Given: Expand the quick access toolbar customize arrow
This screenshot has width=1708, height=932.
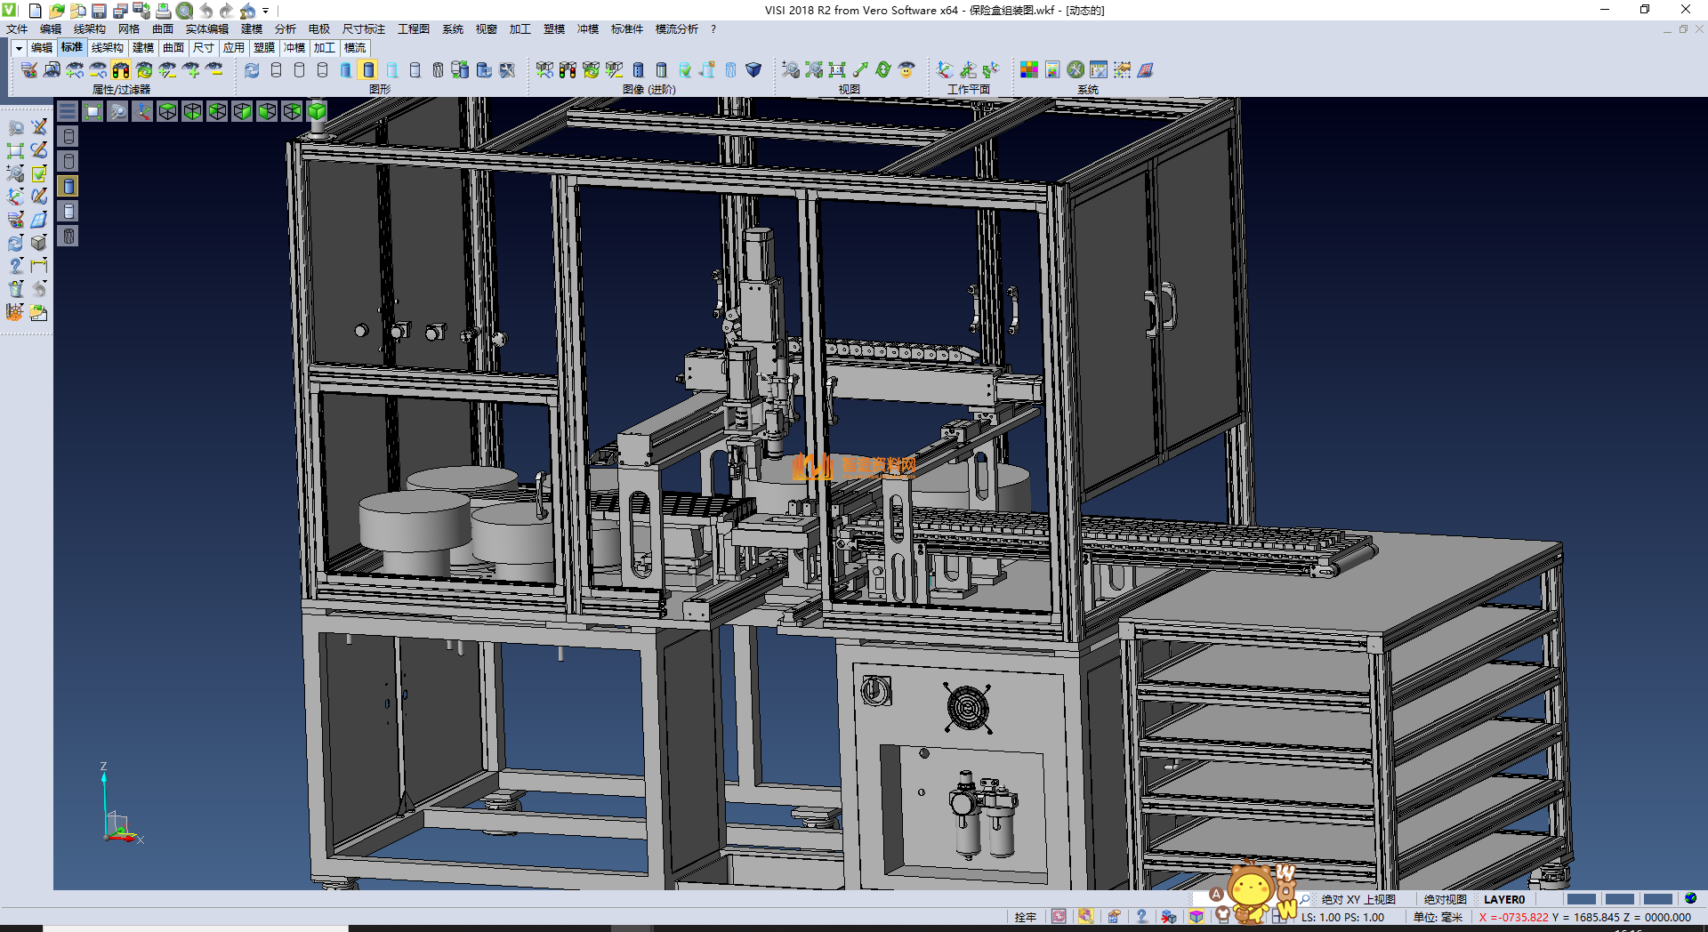Looking at the screenshot, I should tap(266, 12).
